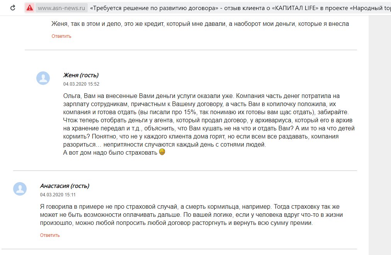
Task: Focus the www.asn-news.ru address field
Action: (x=61, y=8)
